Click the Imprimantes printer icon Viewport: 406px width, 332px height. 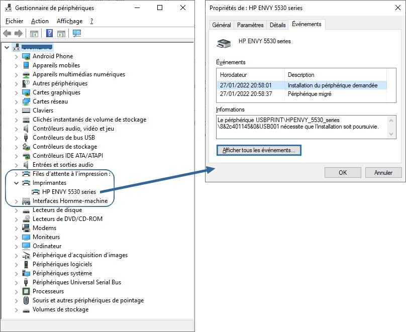pyautogui.click(x=26, y=183)
